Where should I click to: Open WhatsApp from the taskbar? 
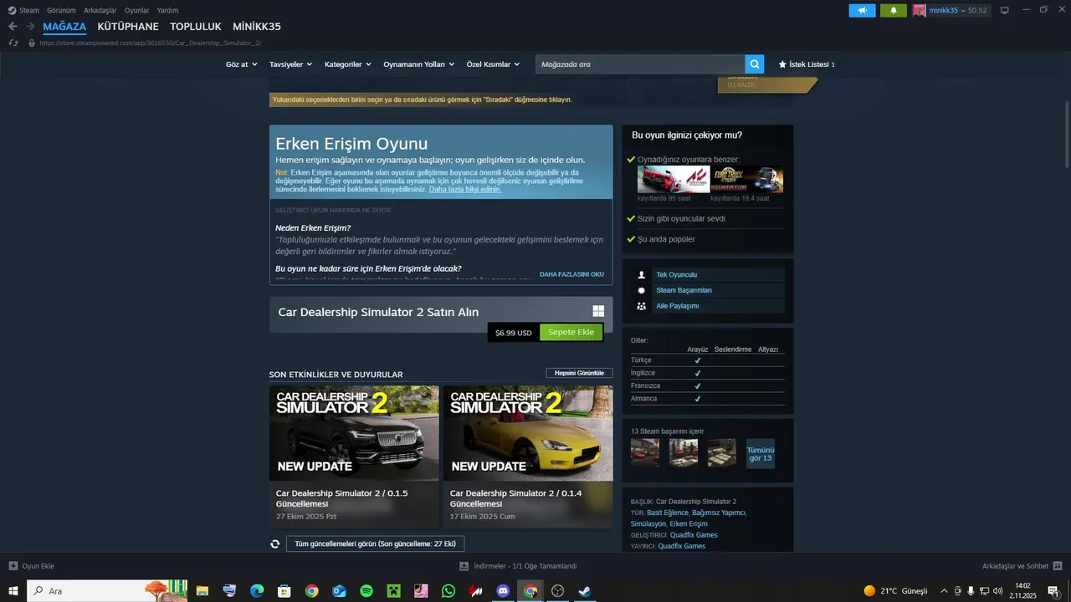click(448, 591)
